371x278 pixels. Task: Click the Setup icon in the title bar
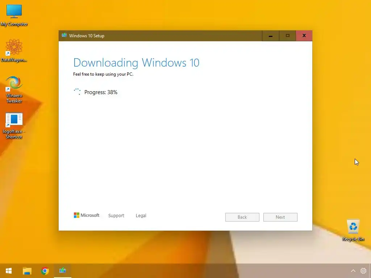tap(64, 35)
